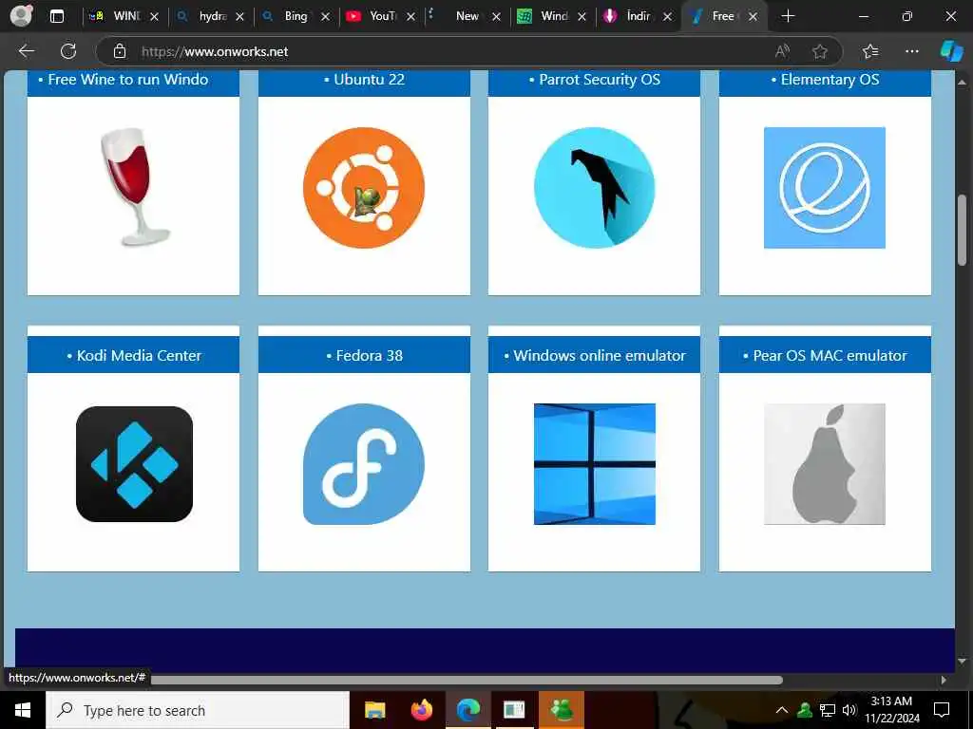Viewport: 973px width, 729px height.
Task: Open the green messenger taskbar app
Action: [562, 710]
